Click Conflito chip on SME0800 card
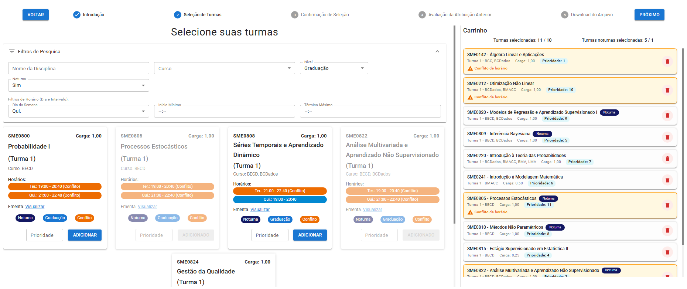687x289 pixels. pyautogui.click(x=84, y=218)
